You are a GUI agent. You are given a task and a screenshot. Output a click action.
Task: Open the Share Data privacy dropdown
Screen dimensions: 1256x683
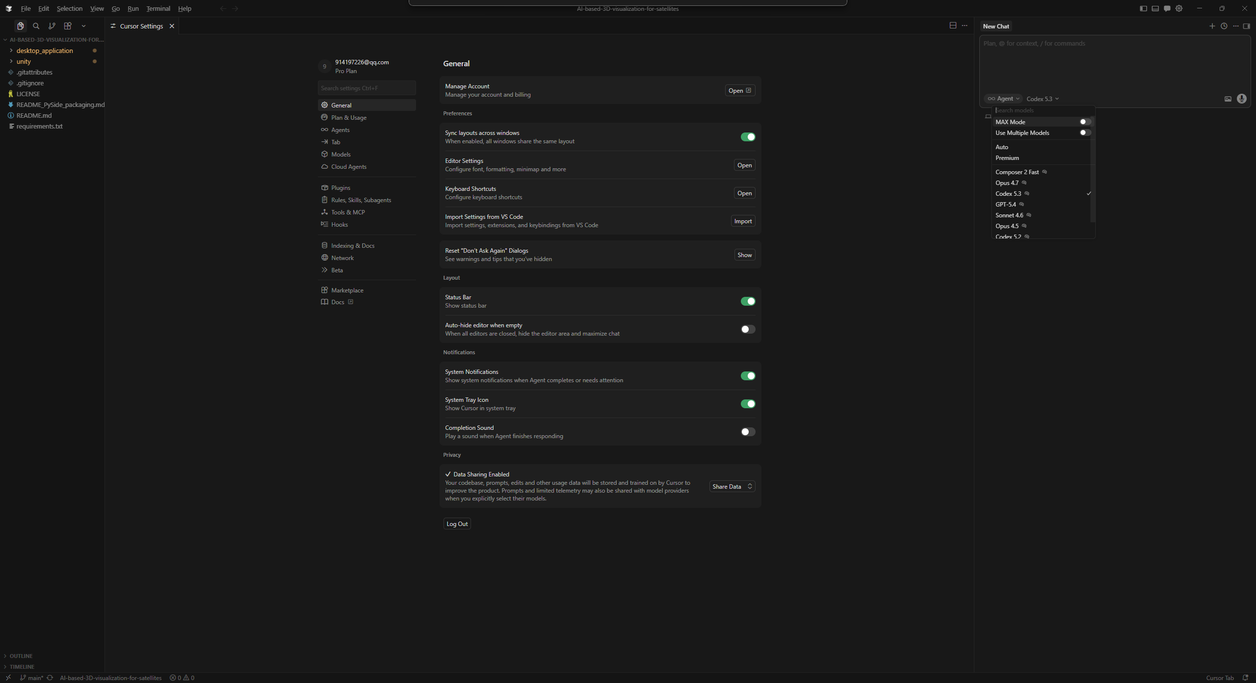(x=732, y=486)
